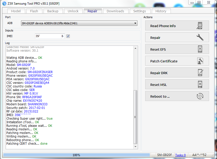Click the power cycle icon on Reboot to

click(x=200, y=96)
